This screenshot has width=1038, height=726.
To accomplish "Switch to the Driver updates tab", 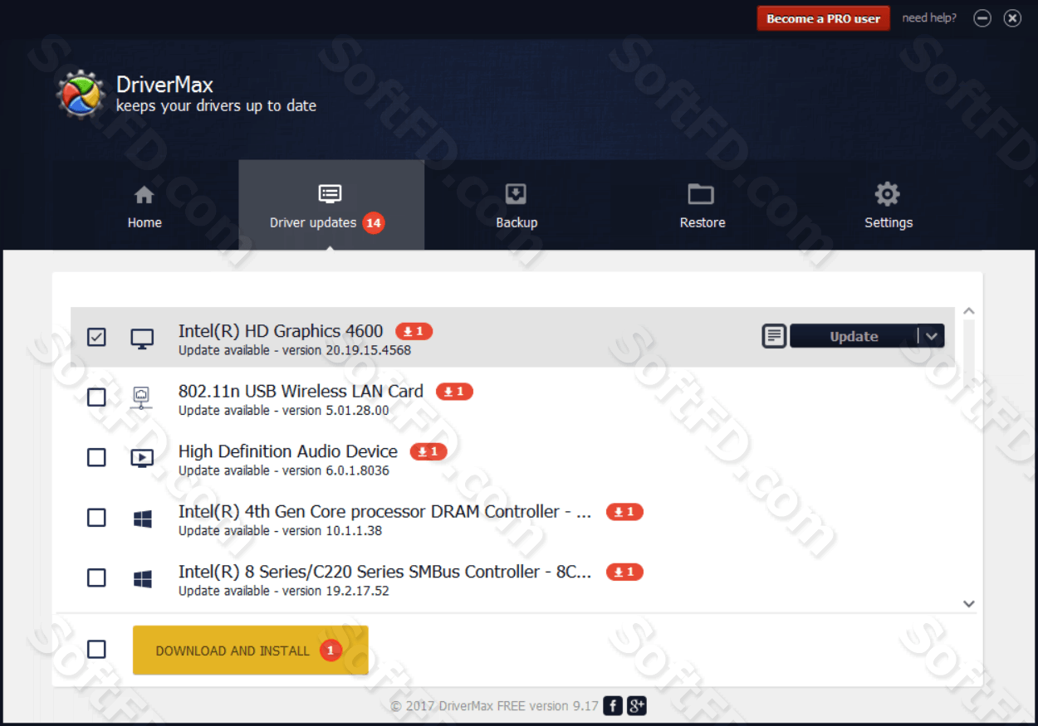I will point(331,205).
